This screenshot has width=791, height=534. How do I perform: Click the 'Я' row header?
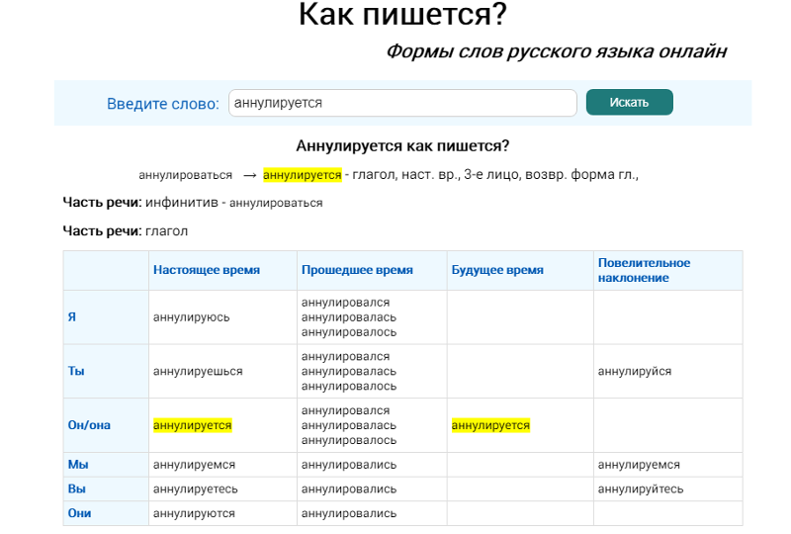coord(71,317)
